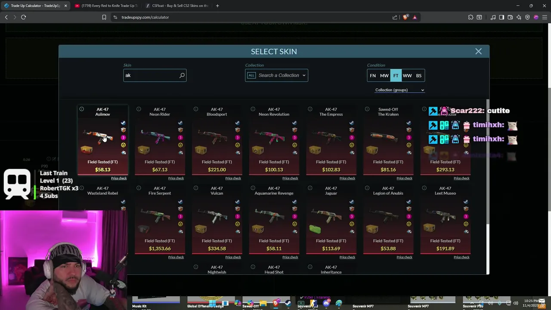551x310 pixels.
Task: Click Steam market icon on Neon Rider card
Action: [x=180, y=123]
